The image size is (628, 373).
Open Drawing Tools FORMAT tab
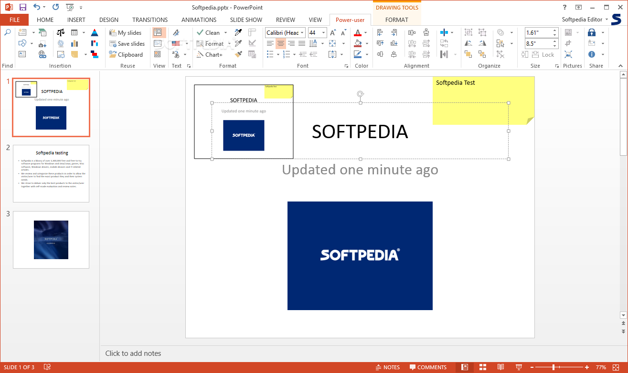point(396,20)
